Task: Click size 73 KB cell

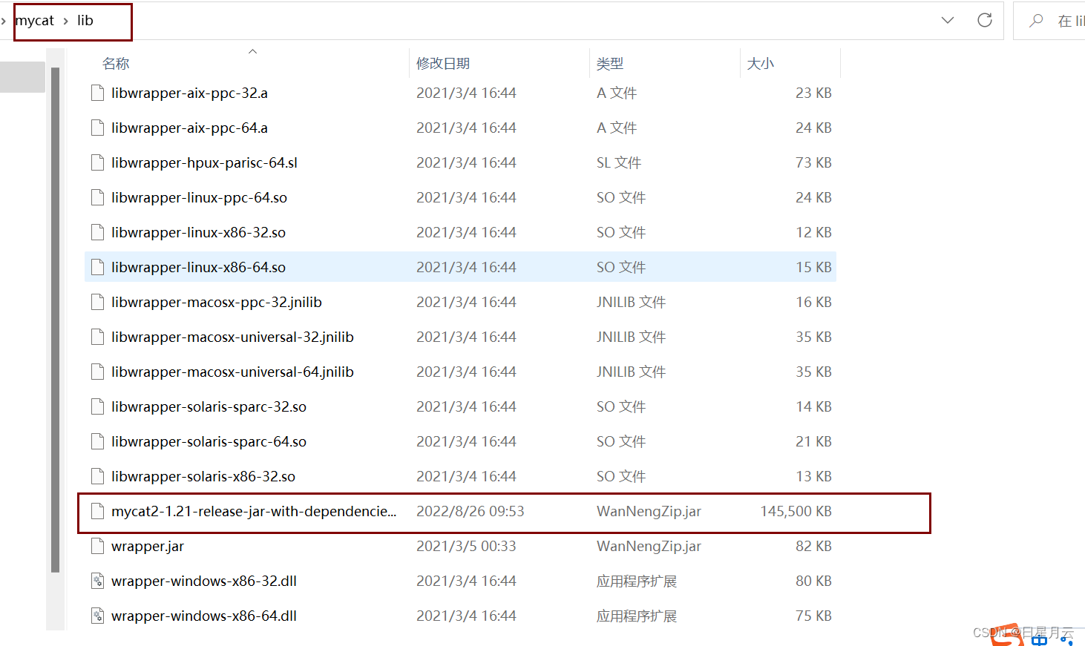Action: 814,162
